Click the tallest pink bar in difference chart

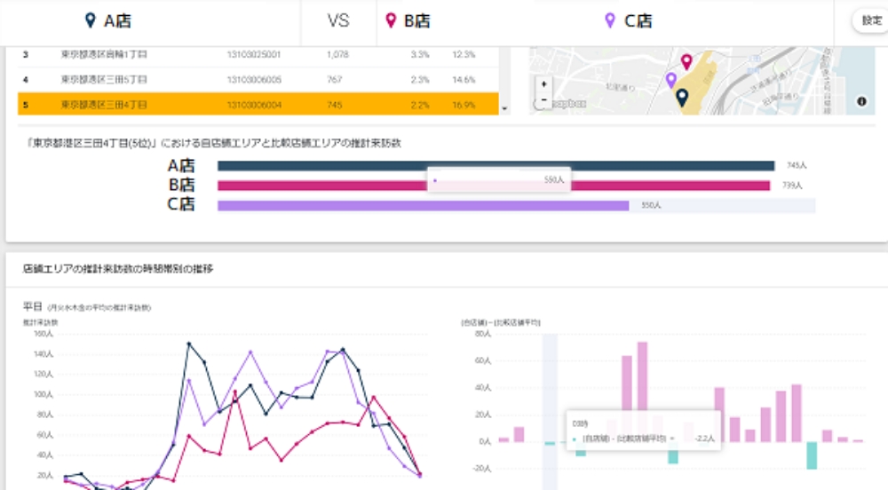[x=642, y=391]
